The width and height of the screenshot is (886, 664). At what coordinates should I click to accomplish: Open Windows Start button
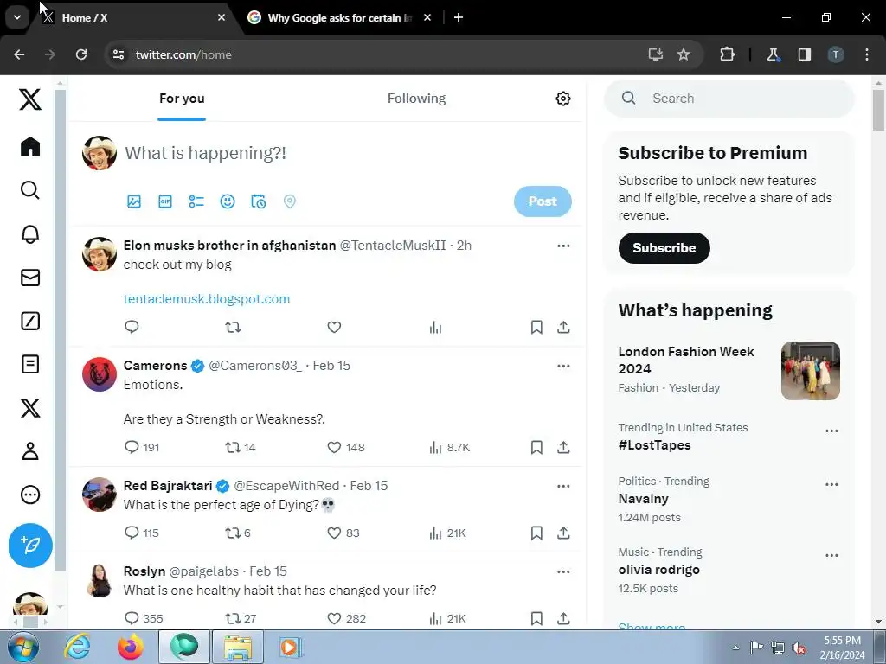pos(23,647)
